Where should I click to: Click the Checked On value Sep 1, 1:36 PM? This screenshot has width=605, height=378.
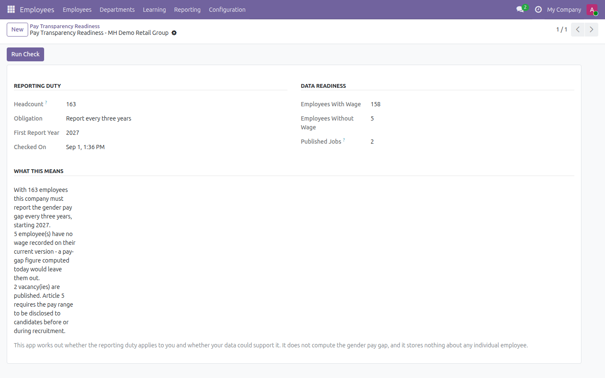point(85,147)
